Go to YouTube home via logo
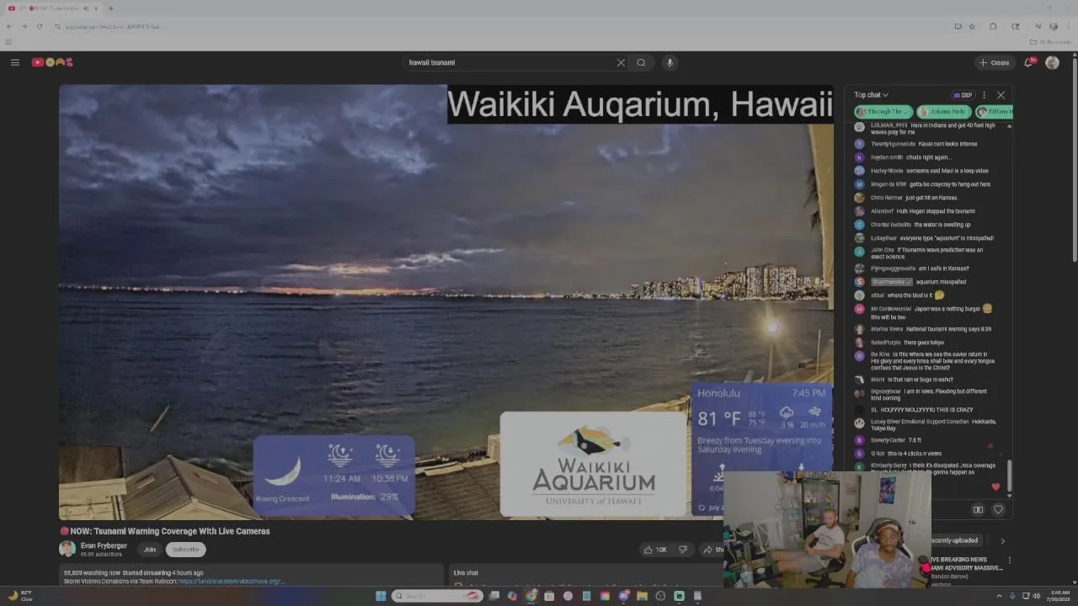 [52, 62]
